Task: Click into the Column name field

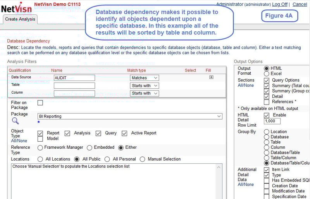Action: pyautogui.click(x=74, y=93)
